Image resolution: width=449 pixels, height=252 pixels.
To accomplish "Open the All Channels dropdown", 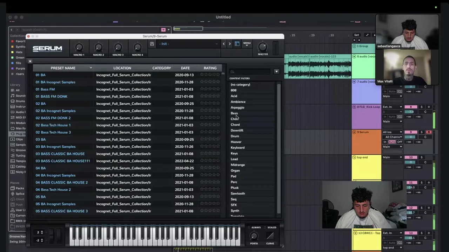I will 392,137.
